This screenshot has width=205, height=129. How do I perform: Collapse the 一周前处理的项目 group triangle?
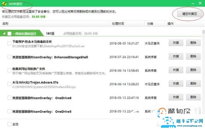tap(4, 33)
